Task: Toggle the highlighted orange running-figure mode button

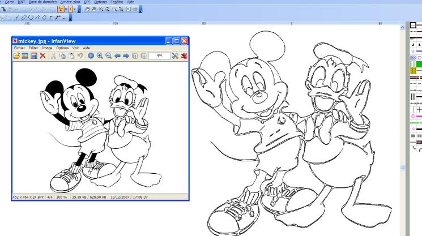Action: (61, 9)
